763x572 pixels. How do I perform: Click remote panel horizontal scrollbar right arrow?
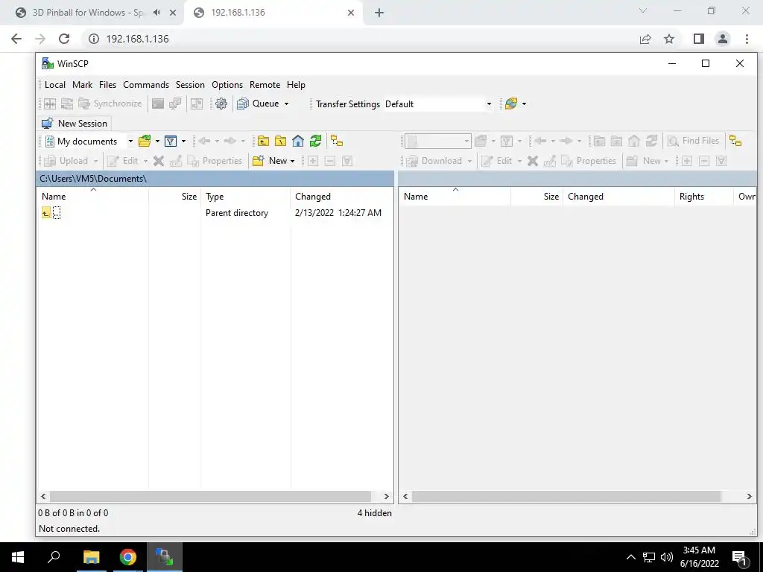749,496
